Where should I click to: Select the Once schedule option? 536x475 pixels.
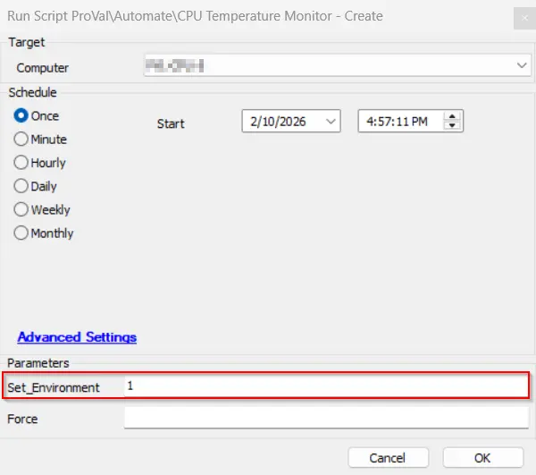click(x=21, y=116)
